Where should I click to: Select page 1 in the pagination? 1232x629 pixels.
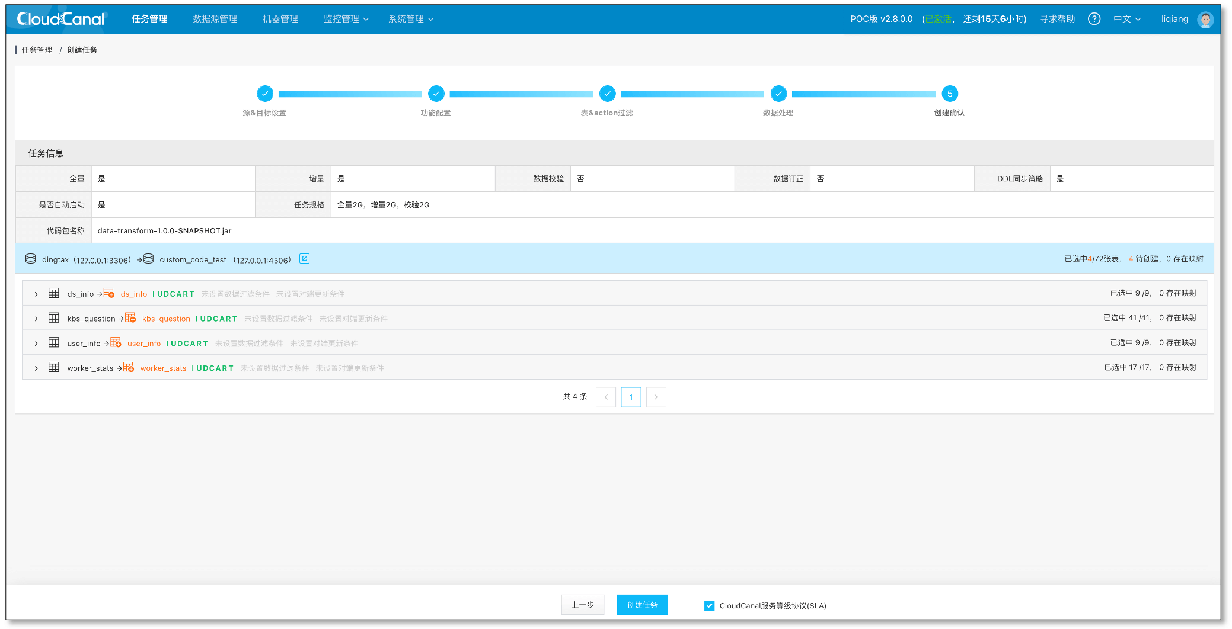tap(631, 397)
